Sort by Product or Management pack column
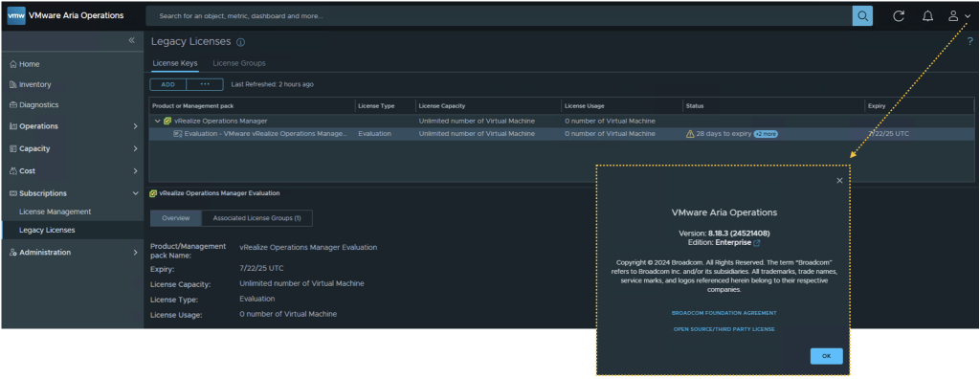This screenshot has width=980, height=379. point(193,106)
